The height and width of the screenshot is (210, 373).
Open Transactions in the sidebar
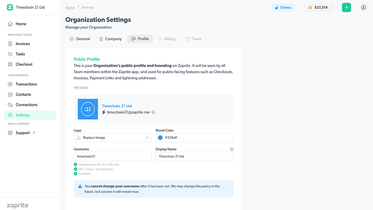30,84
